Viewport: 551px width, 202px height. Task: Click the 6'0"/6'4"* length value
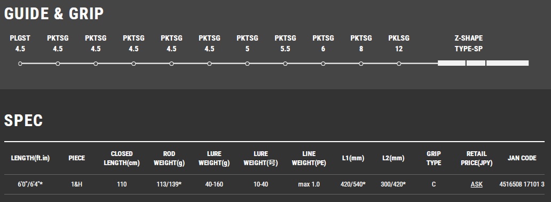click(x=30, y=184)
